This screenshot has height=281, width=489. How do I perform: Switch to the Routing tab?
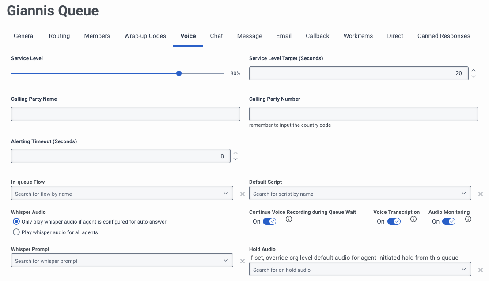pyautogui.click(x=59, y=36)
